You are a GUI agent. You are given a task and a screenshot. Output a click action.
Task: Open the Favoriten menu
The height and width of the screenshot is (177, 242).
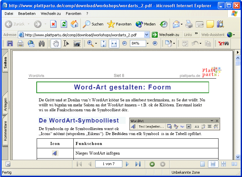coord(73,14)
